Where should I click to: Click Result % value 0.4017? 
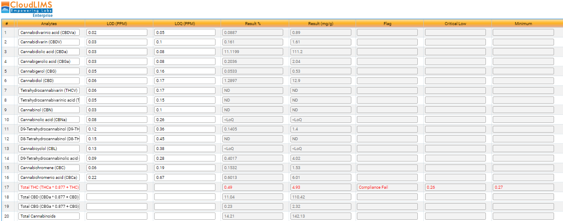pos(253,158)
